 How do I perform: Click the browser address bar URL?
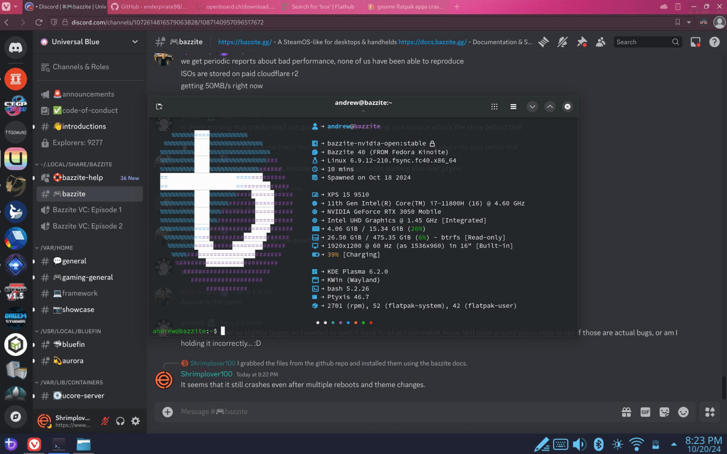tap(167, 22)
